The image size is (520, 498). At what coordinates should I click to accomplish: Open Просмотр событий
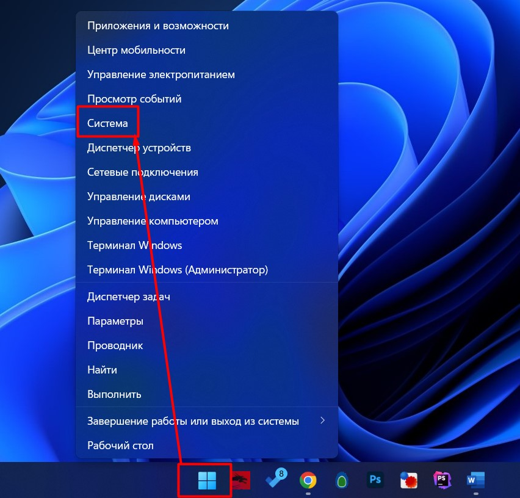click(x=207, y=99)
